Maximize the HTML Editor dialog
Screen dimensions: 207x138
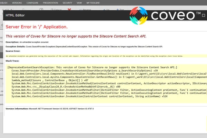pos(204,15)
